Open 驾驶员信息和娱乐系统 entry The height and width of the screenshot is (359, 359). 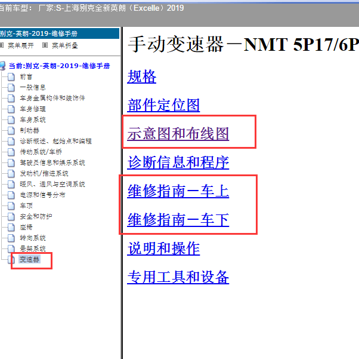52,162
